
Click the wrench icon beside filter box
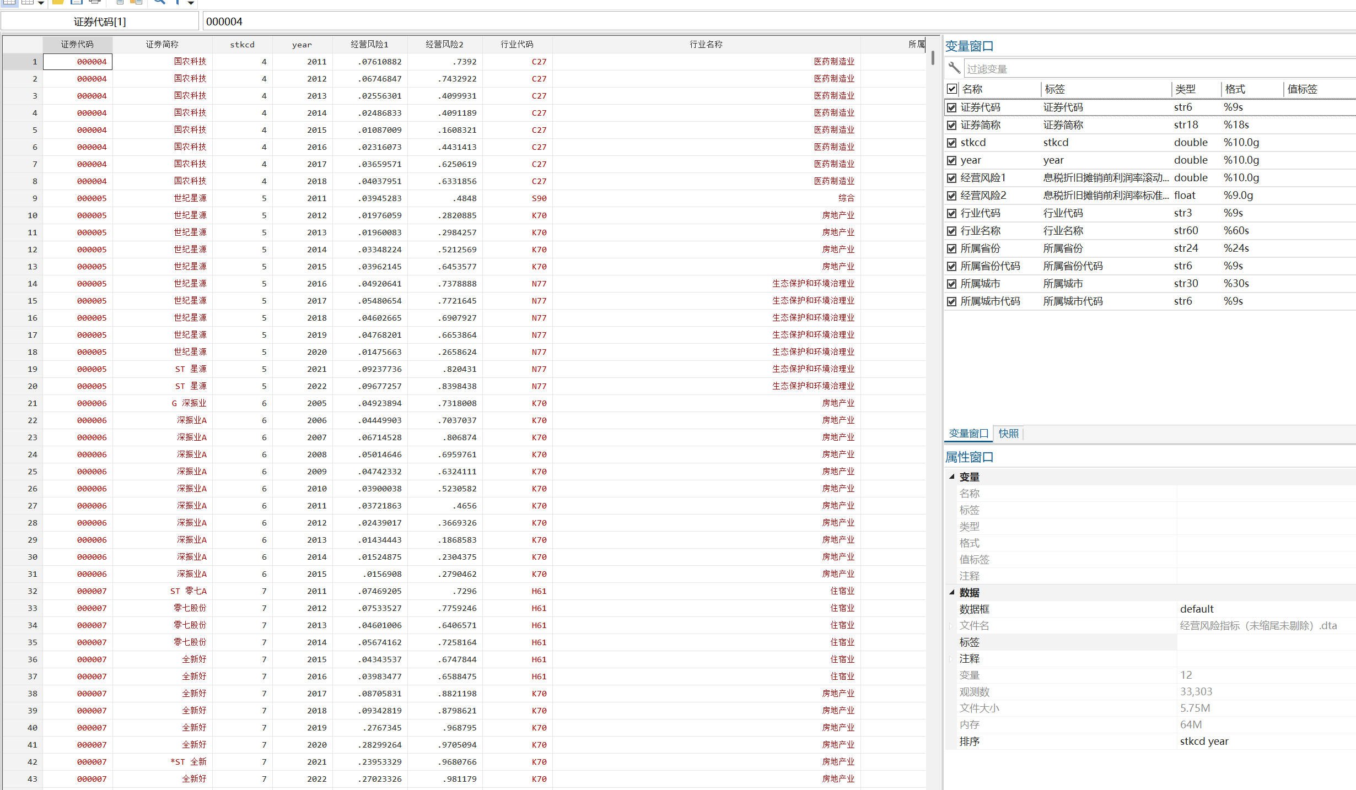954,68
